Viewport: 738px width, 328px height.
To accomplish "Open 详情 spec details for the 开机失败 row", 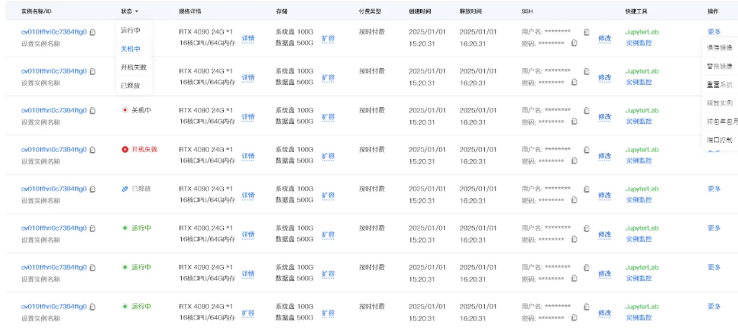I will 248,156.
